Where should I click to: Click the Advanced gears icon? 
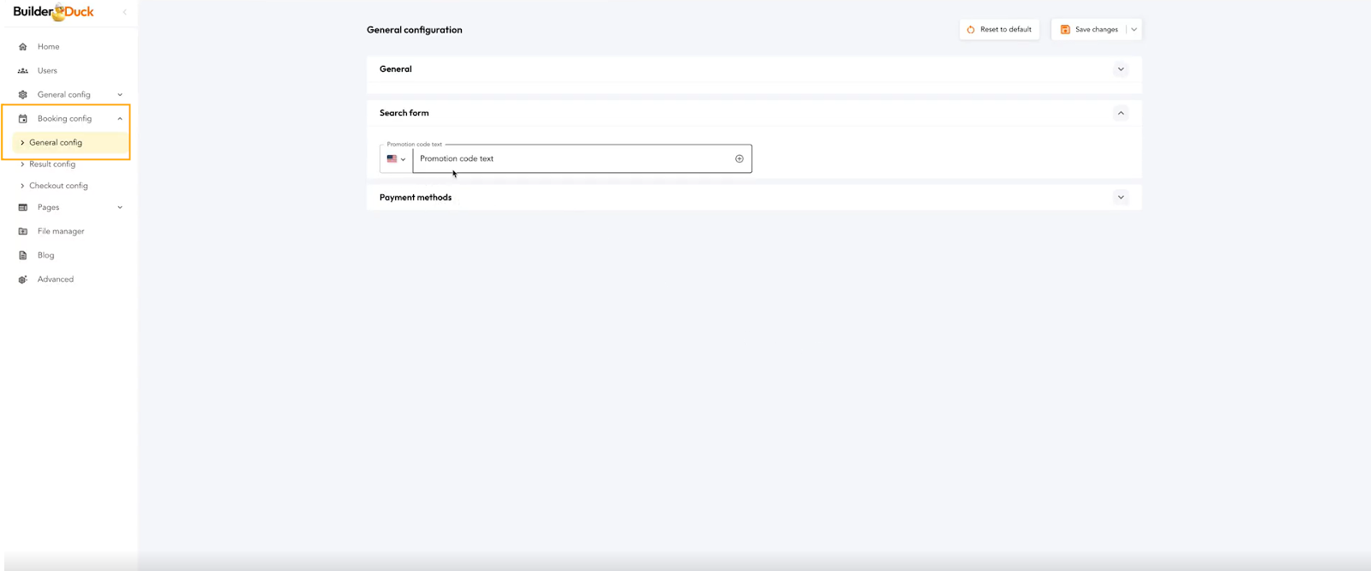23,279
